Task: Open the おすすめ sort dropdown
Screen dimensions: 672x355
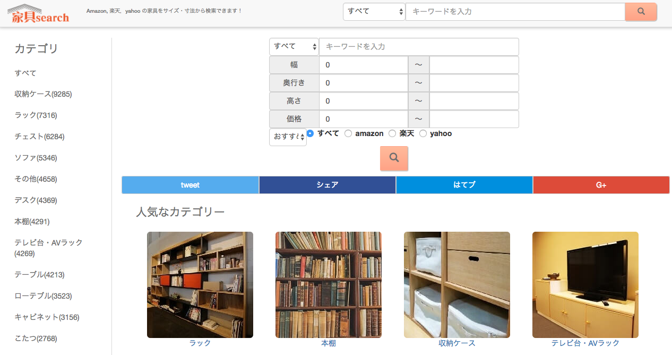Action: click(x=288, y=137)
